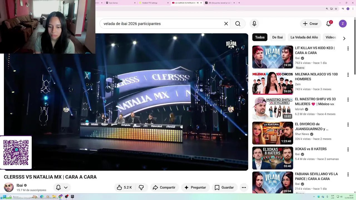Open MILENKA NOLASCO VS 100 HOMBRES title

tap(316, 77)
